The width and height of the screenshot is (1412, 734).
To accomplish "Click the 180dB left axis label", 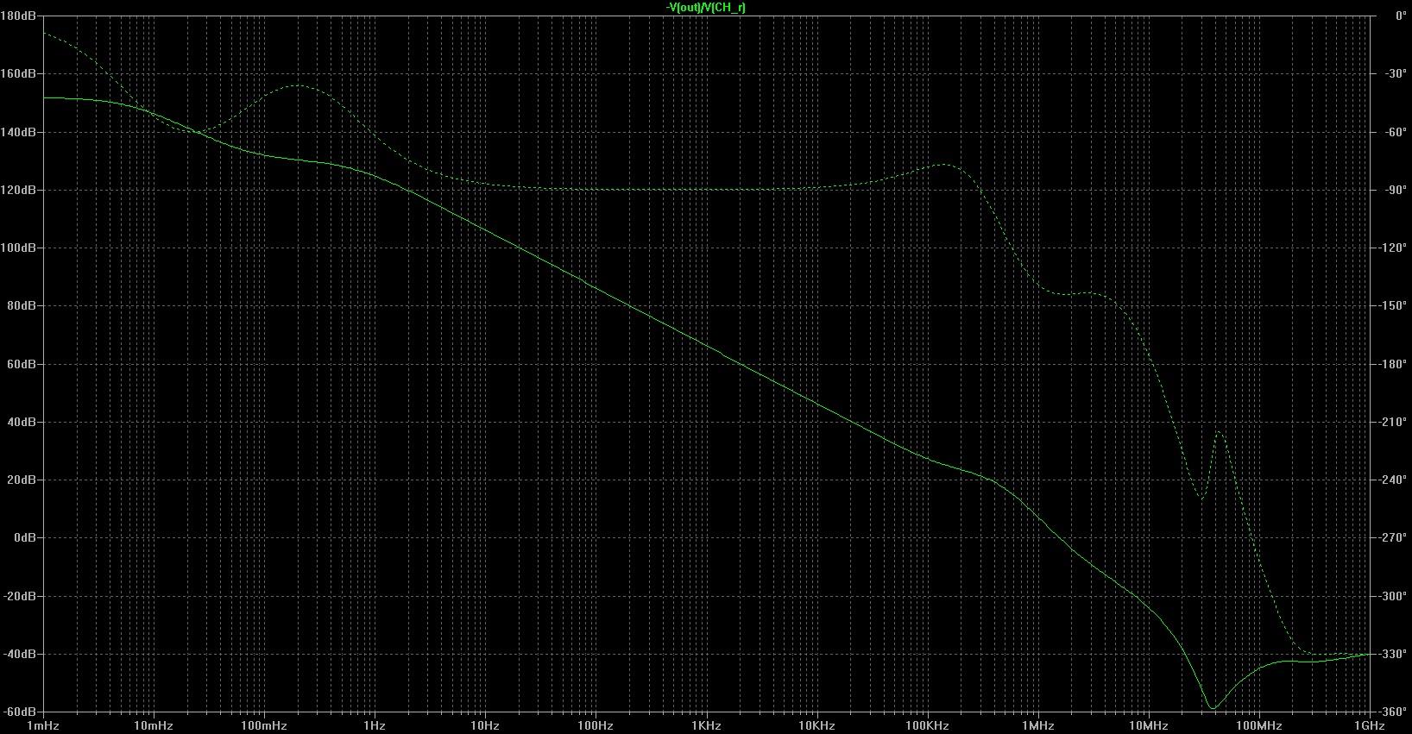I will 17,16.
